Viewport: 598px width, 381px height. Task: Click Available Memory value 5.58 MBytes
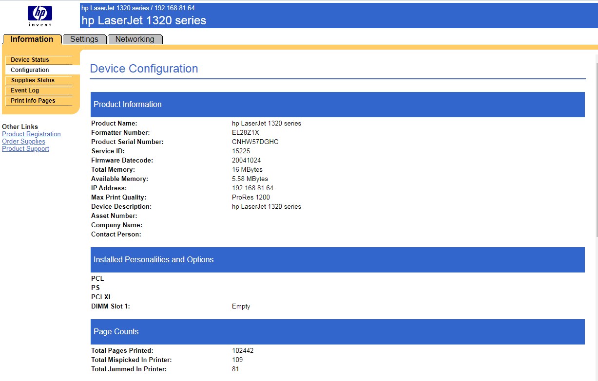pyautogui.click(x=250, y=179)
